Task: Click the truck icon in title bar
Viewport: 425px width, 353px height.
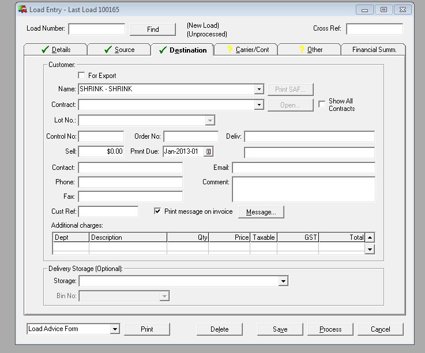Action: coord(22,9)
